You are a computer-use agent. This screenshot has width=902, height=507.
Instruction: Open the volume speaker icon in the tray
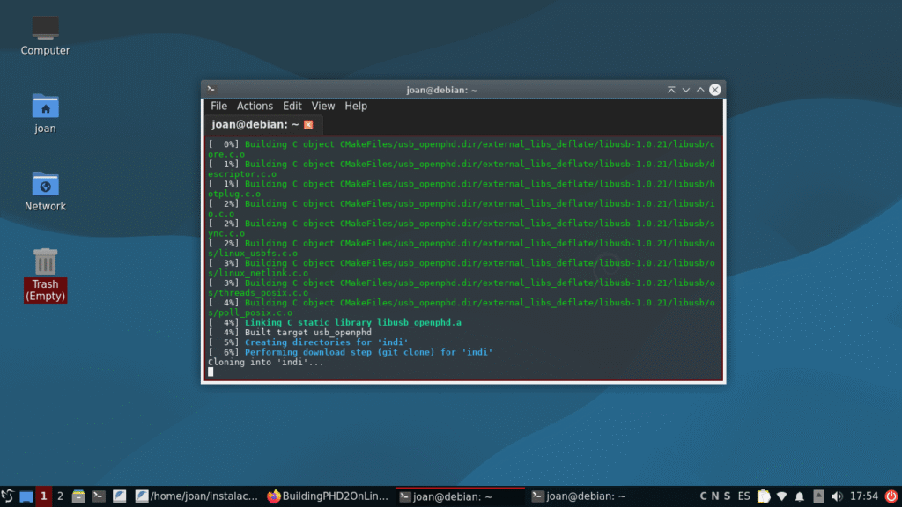tap(837, 496)
